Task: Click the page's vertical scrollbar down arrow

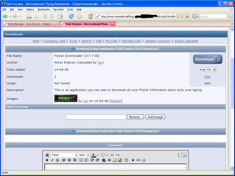Action: [232, 168]
